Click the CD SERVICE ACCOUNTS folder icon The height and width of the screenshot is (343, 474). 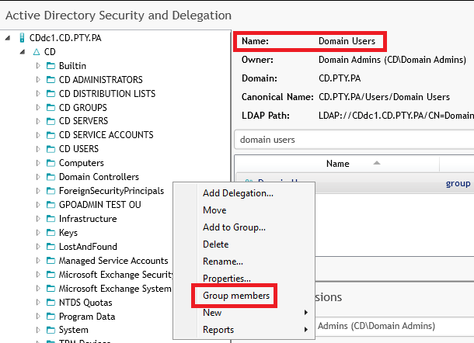pyautogui.click(x=51, y=135)
